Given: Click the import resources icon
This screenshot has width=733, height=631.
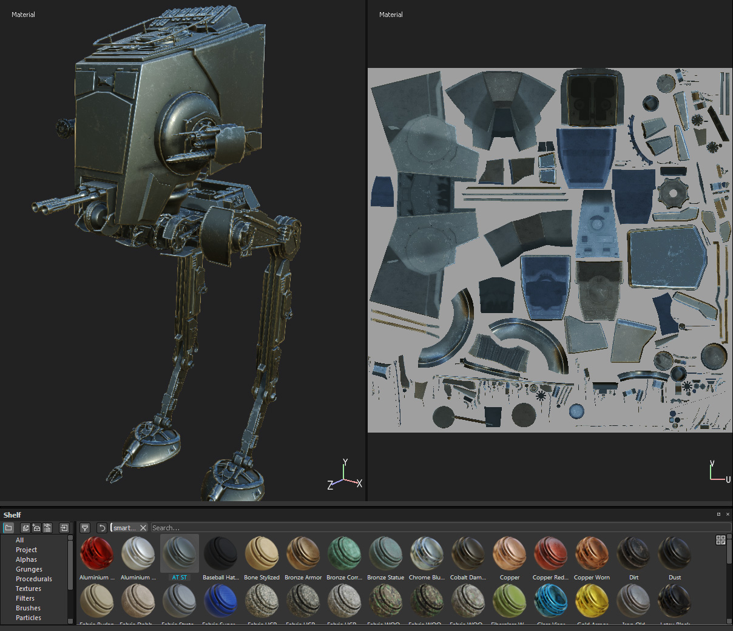Looking at the screenshot, I should pos(64,528).
